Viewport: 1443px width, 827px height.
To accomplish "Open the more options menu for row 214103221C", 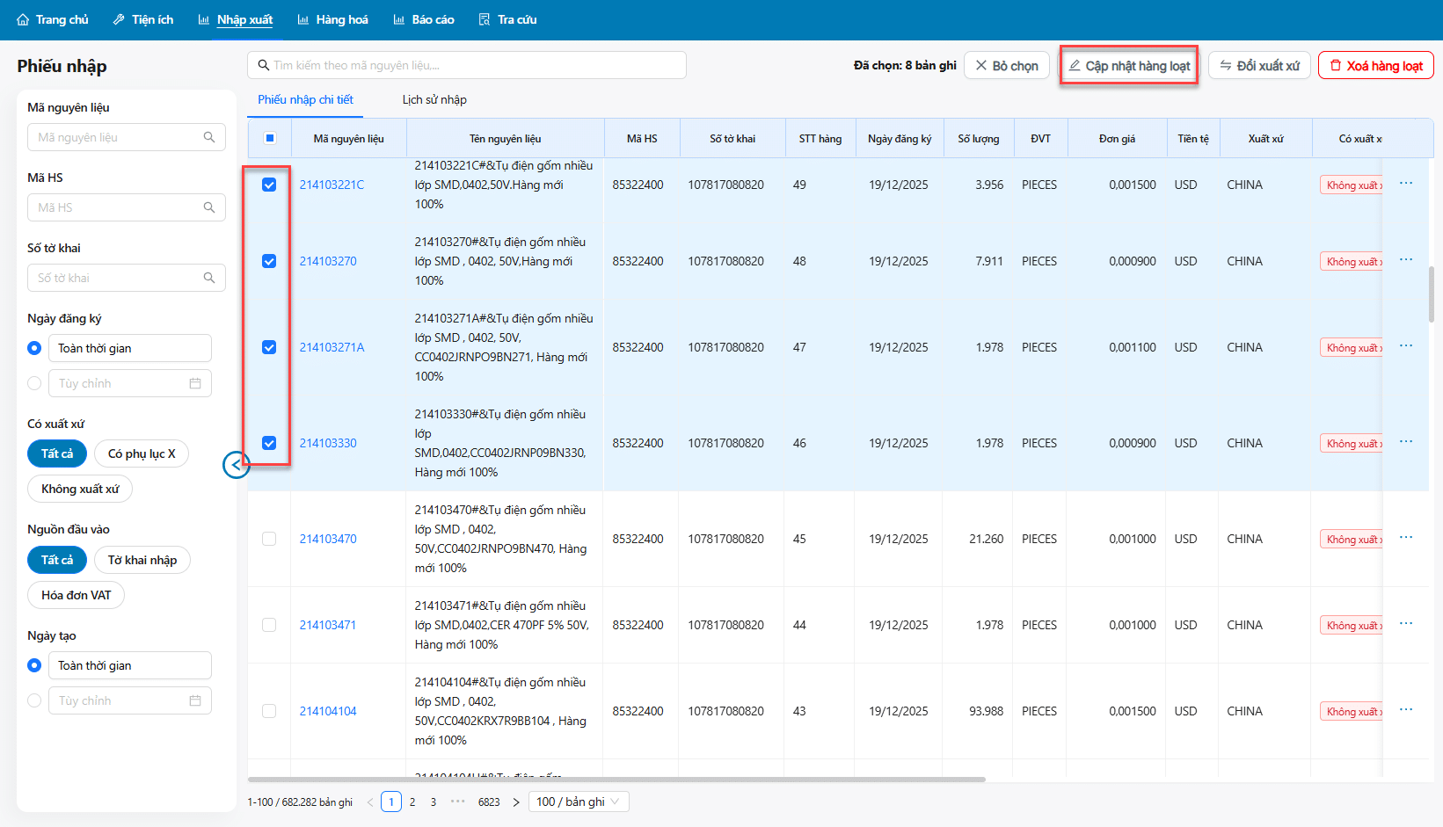I will [x=1405, y=184].
